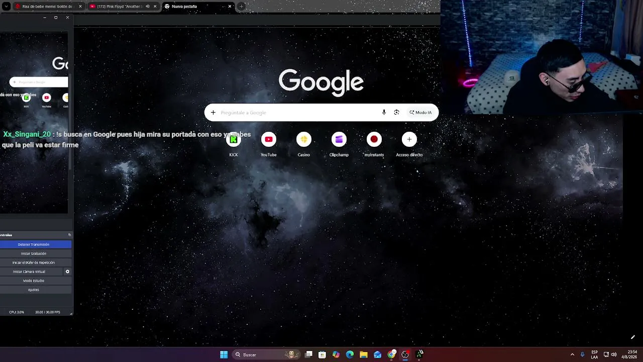Viewport: 643px width, 362px height.
Task: Expand the Chrome tab search dropdown
Action: 6,7
